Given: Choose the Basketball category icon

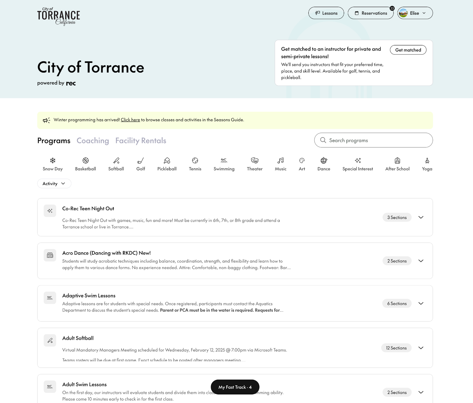Looking at the screenshot, I should [85, 160].
